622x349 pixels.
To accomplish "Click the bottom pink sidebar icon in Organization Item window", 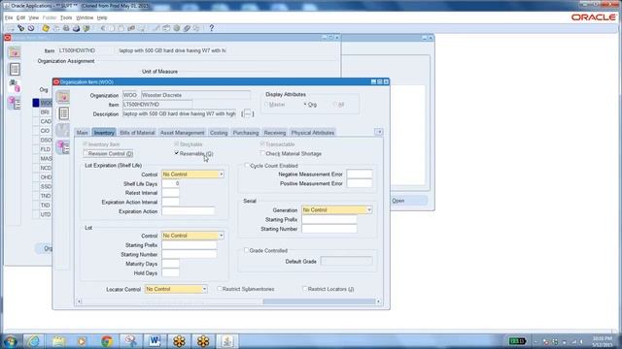I will pos(63,147).
